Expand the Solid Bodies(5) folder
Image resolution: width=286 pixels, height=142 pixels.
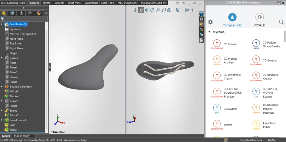click(1, 24)
